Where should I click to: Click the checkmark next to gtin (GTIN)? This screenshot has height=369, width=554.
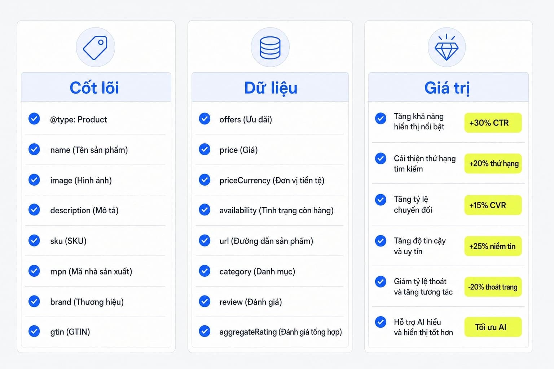pos(34,331)
